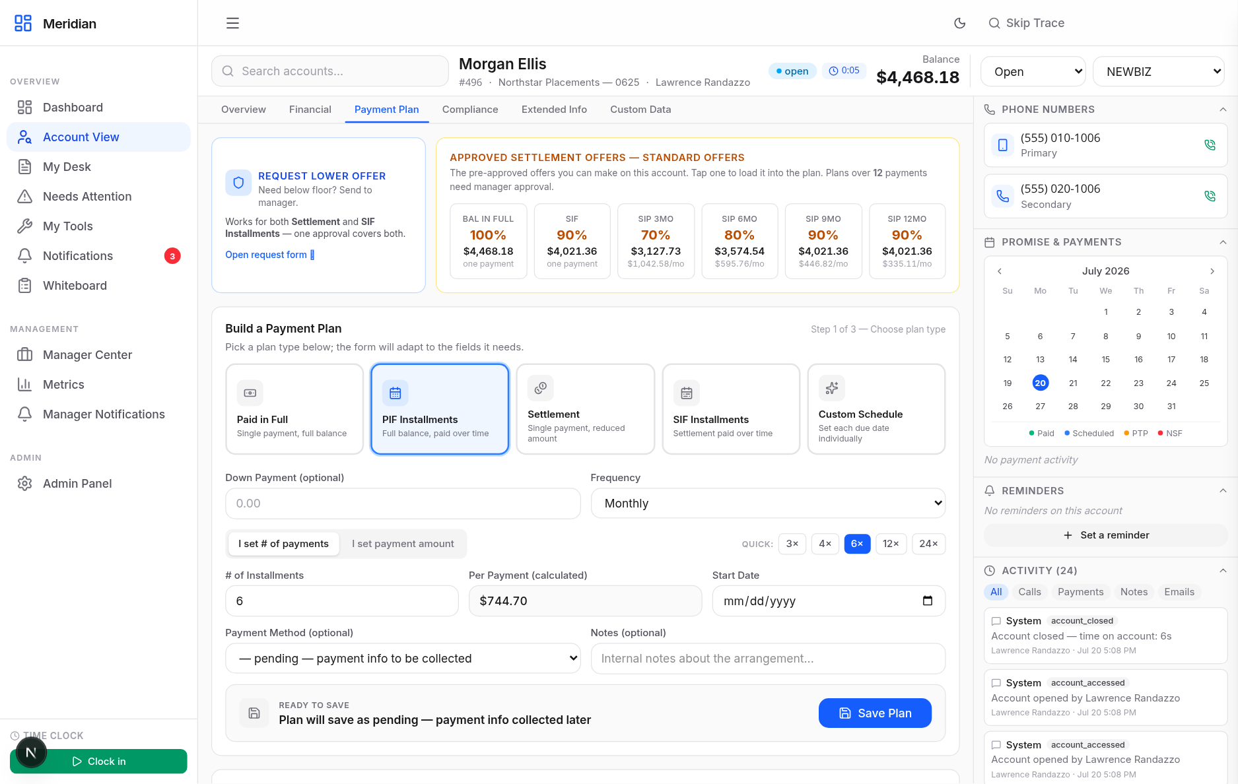The image size is (1238, 784).
Task: Go to previous month in calendar
Action: (1000, 271)
